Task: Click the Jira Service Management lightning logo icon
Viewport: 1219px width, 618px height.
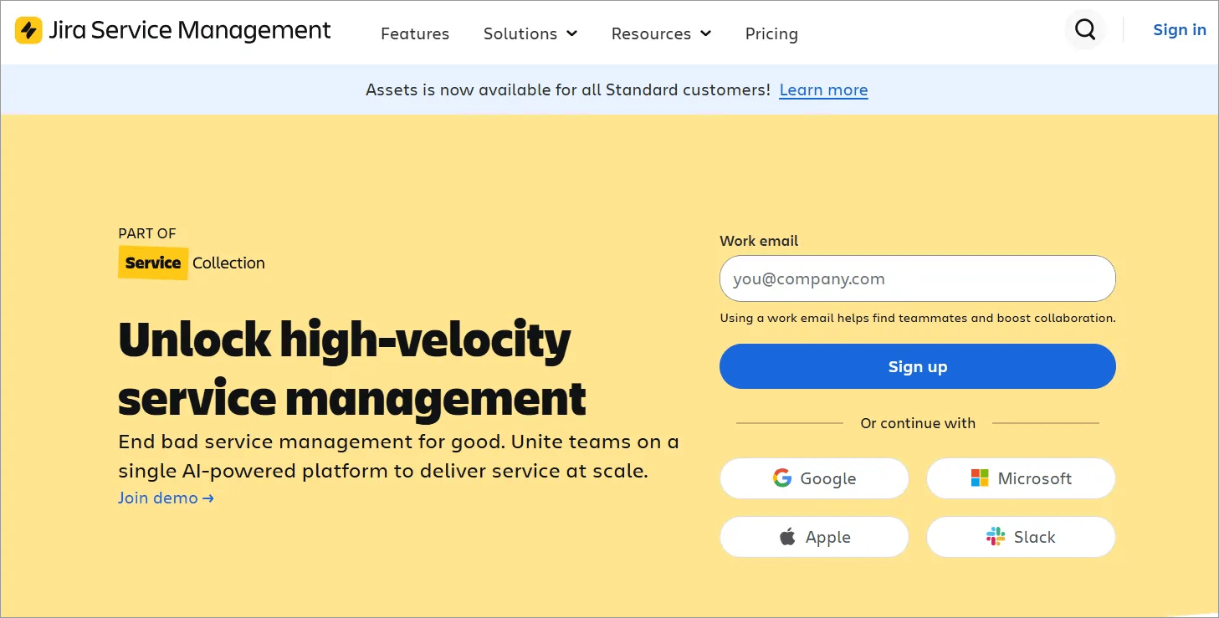Action: click(28, 30)
